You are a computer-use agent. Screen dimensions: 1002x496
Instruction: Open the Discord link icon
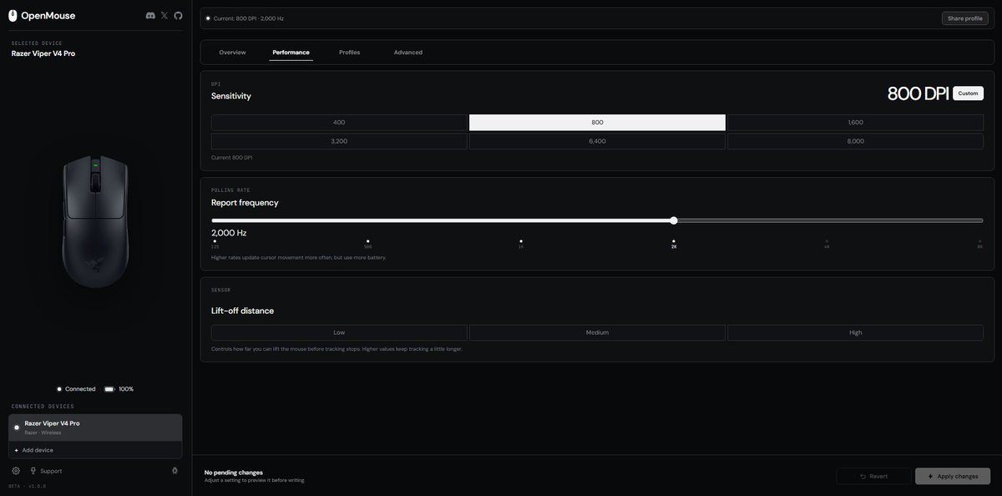[150, 15]
